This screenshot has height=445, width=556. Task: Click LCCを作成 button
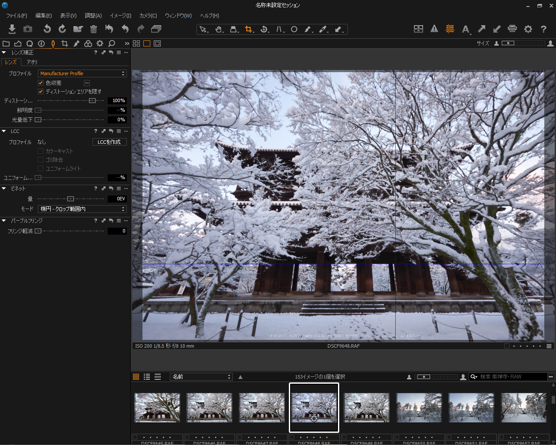point(109,142)
